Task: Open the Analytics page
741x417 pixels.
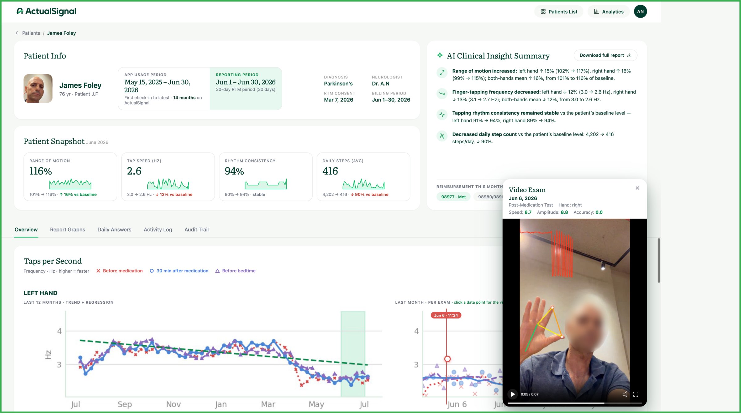Action: pos(609,11)
